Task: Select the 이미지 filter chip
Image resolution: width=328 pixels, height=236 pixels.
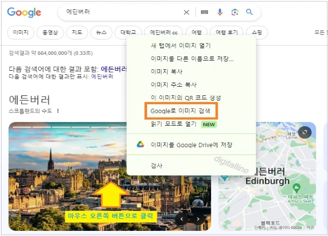Action: pos(20,32)
